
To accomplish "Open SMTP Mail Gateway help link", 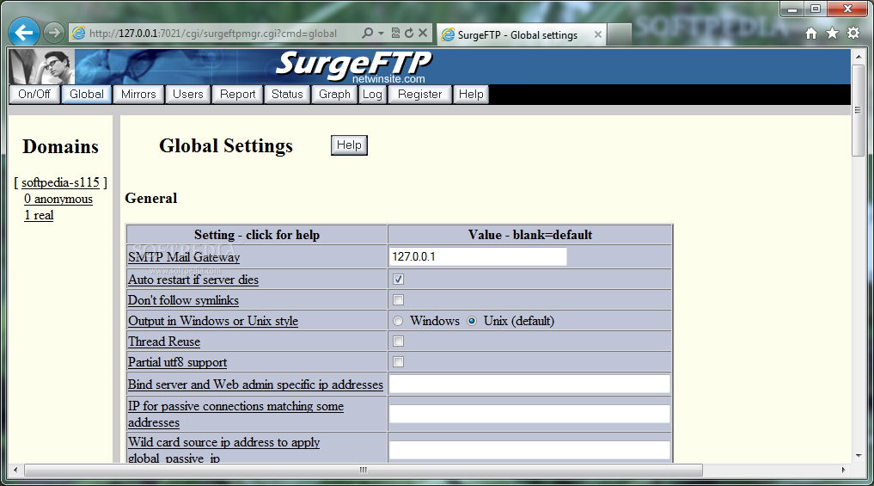I will pos(184,257).
